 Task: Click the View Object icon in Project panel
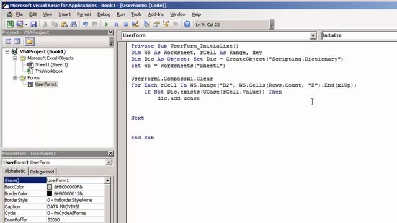18,42
